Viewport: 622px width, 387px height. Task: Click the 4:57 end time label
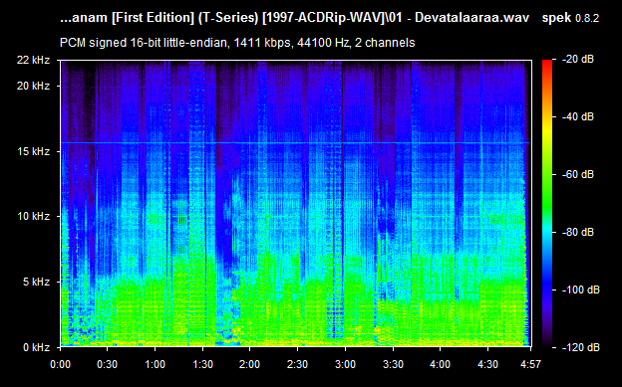[530, 364]
